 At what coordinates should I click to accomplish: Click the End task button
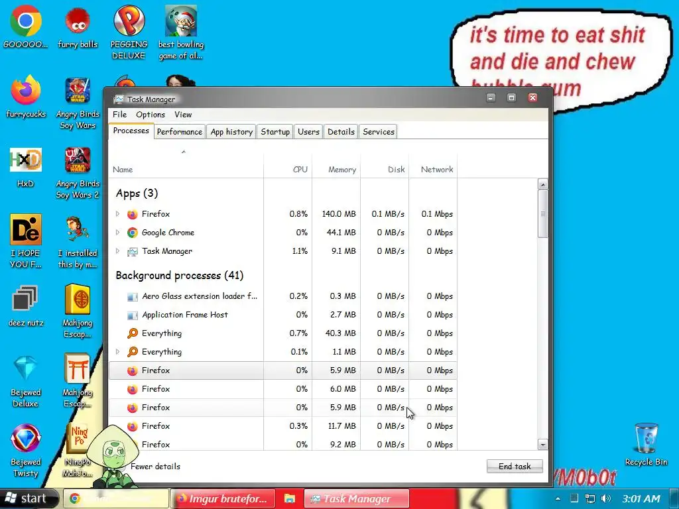(515, 466)
